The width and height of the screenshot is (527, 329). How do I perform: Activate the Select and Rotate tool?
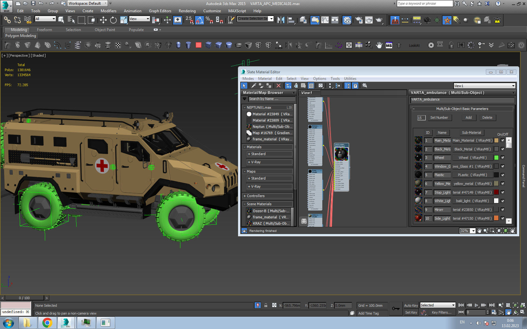[113, 20]
